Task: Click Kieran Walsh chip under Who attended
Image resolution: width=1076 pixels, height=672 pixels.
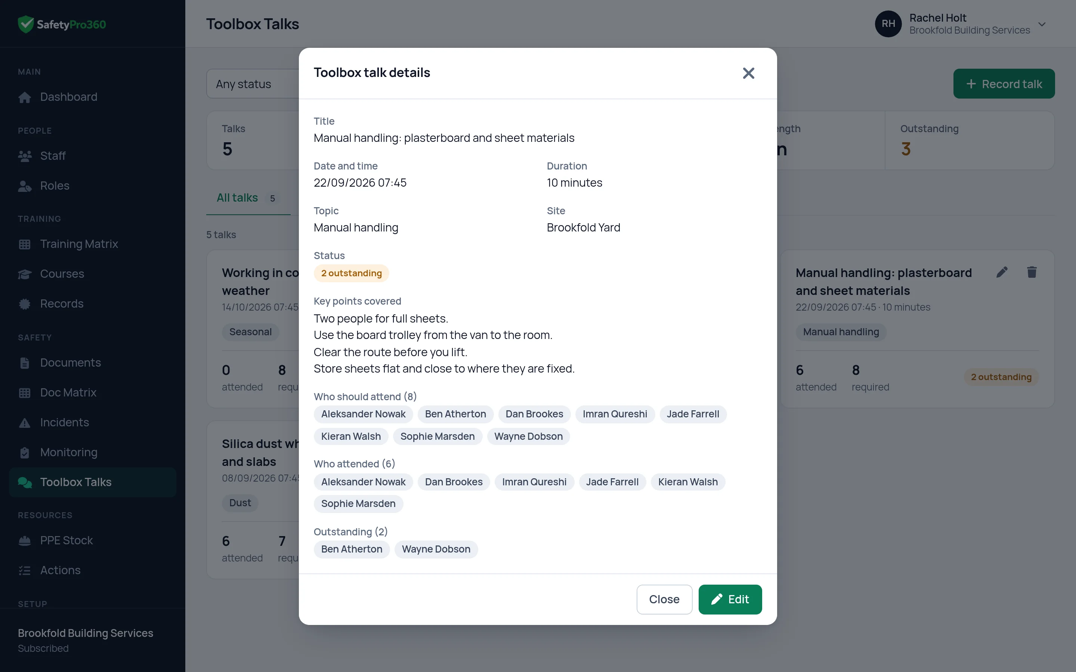Action: pyautogui.click(x=687, y=482)
